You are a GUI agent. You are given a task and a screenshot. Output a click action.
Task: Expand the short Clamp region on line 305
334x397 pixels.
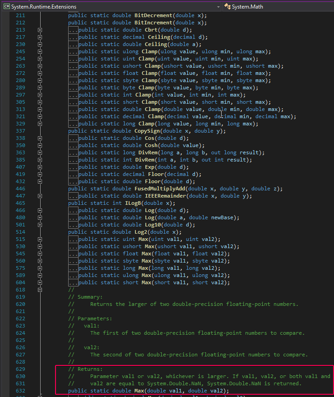pyautogui.click(x=40, y=102)
